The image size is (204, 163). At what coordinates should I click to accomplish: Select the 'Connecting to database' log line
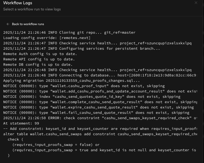(100, 75)
